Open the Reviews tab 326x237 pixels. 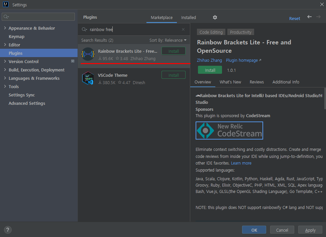coord(257,82)
